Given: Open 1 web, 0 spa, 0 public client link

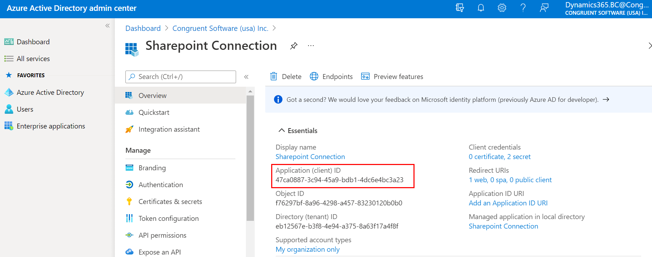Looking at the screenshot, I should click(510, 180).
